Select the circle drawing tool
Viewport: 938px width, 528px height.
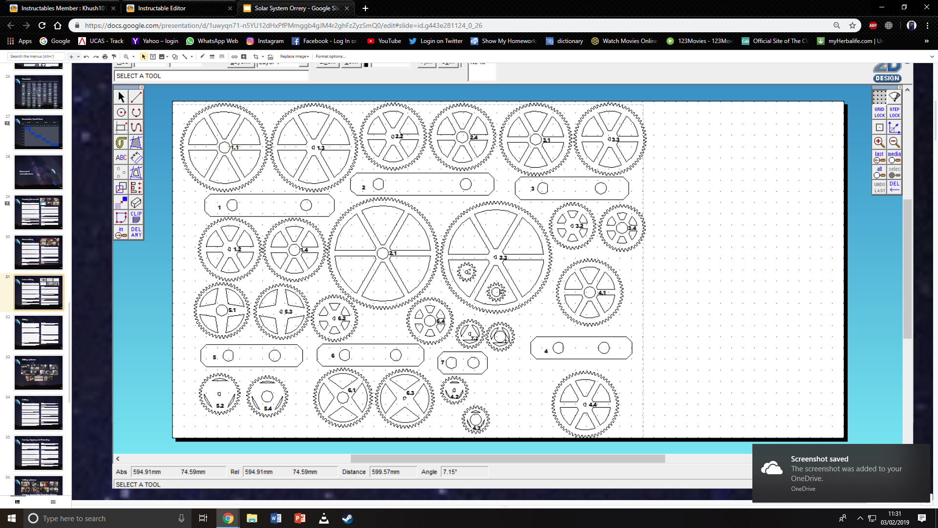[x=121, y=112]
